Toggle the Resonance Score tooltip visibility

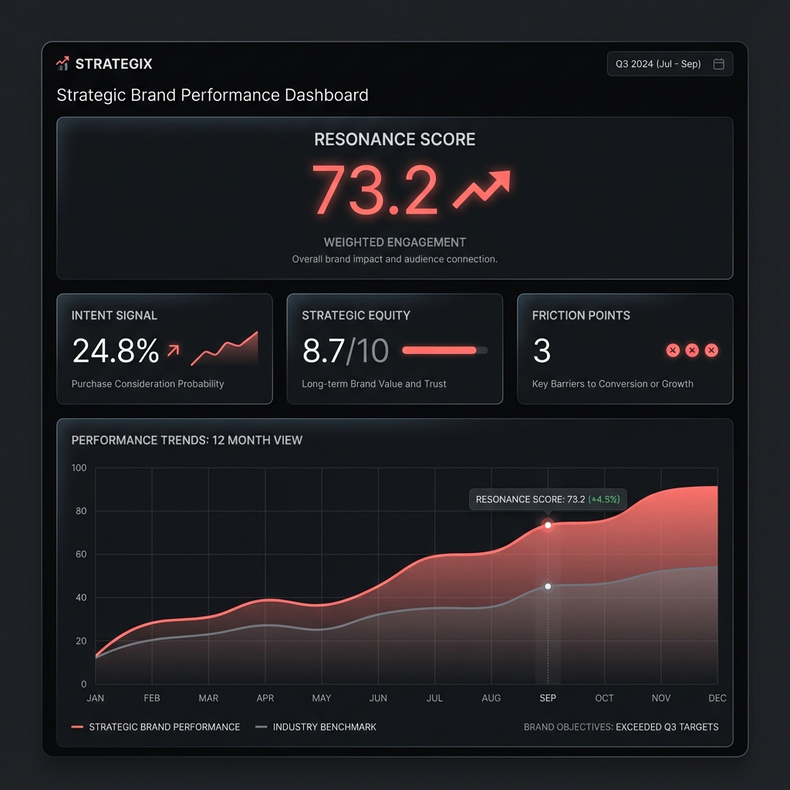coord(548,499)
